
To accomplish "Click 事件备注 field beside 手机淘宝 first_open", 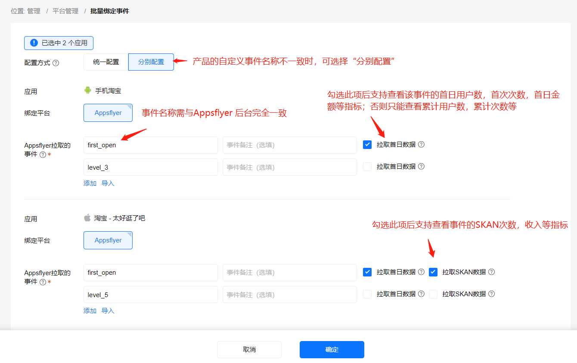I will 290,145.
